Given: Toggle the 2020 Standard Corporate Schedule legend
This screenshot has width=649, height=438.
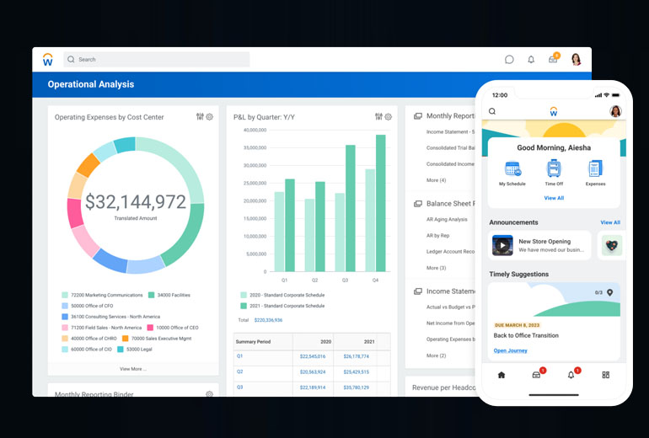Looking at the screenshot, I should (x=282, y=295).
